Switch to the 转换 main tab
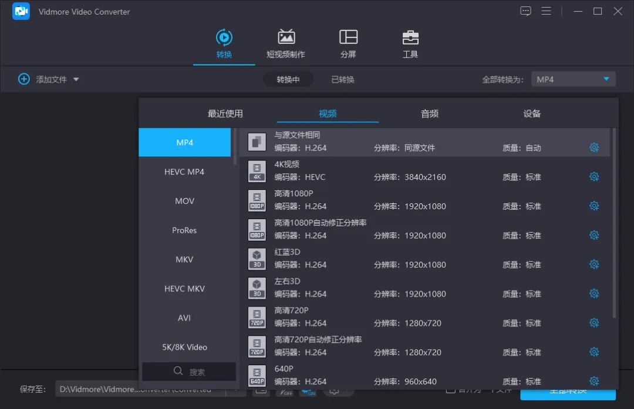This screenshot has width=634, height=409. (224, 43)
